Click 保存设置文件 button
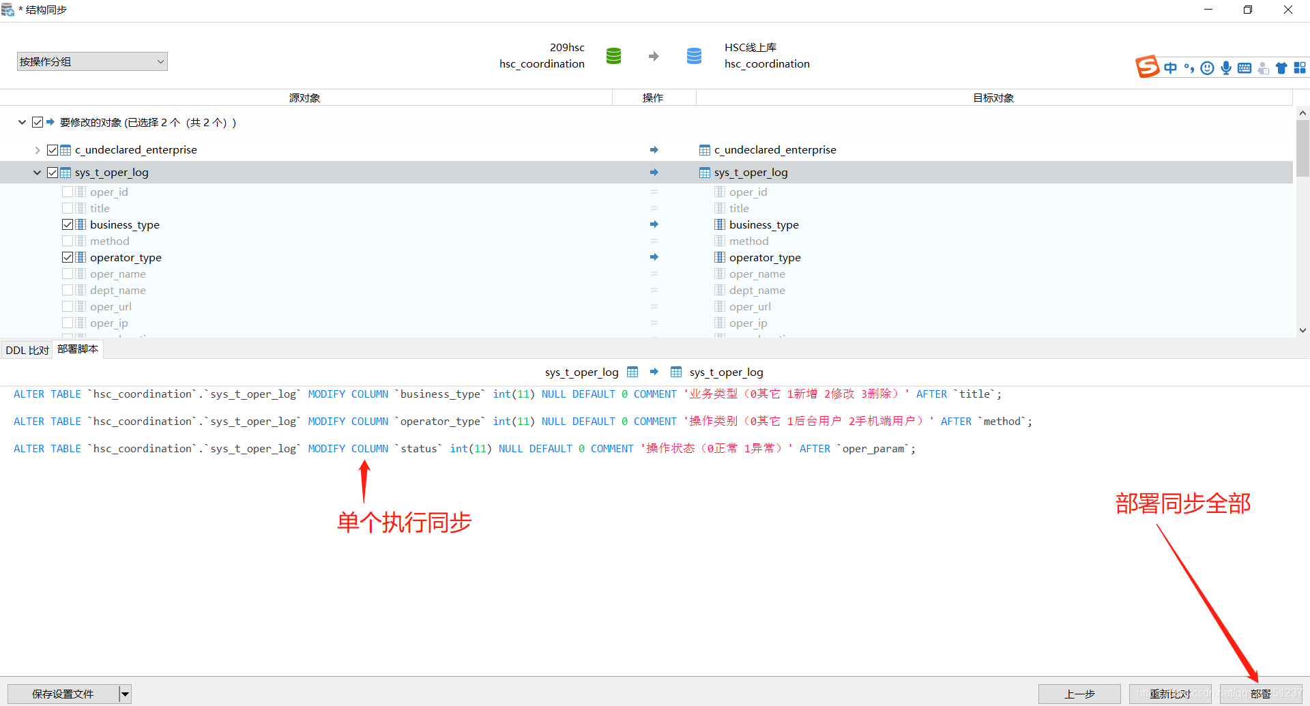Image resolution: width=1310 pixels, height=706 pixels. point(63,694)
